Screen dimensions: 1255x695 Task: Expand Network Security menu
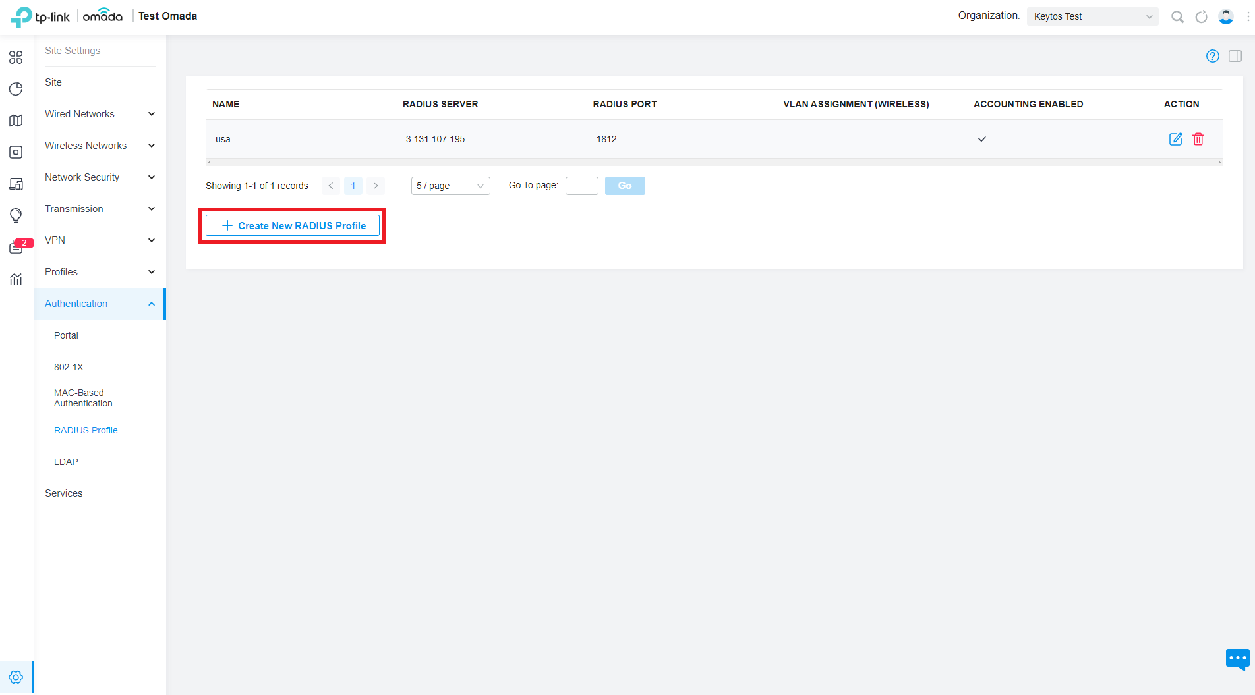click(100, 177)
